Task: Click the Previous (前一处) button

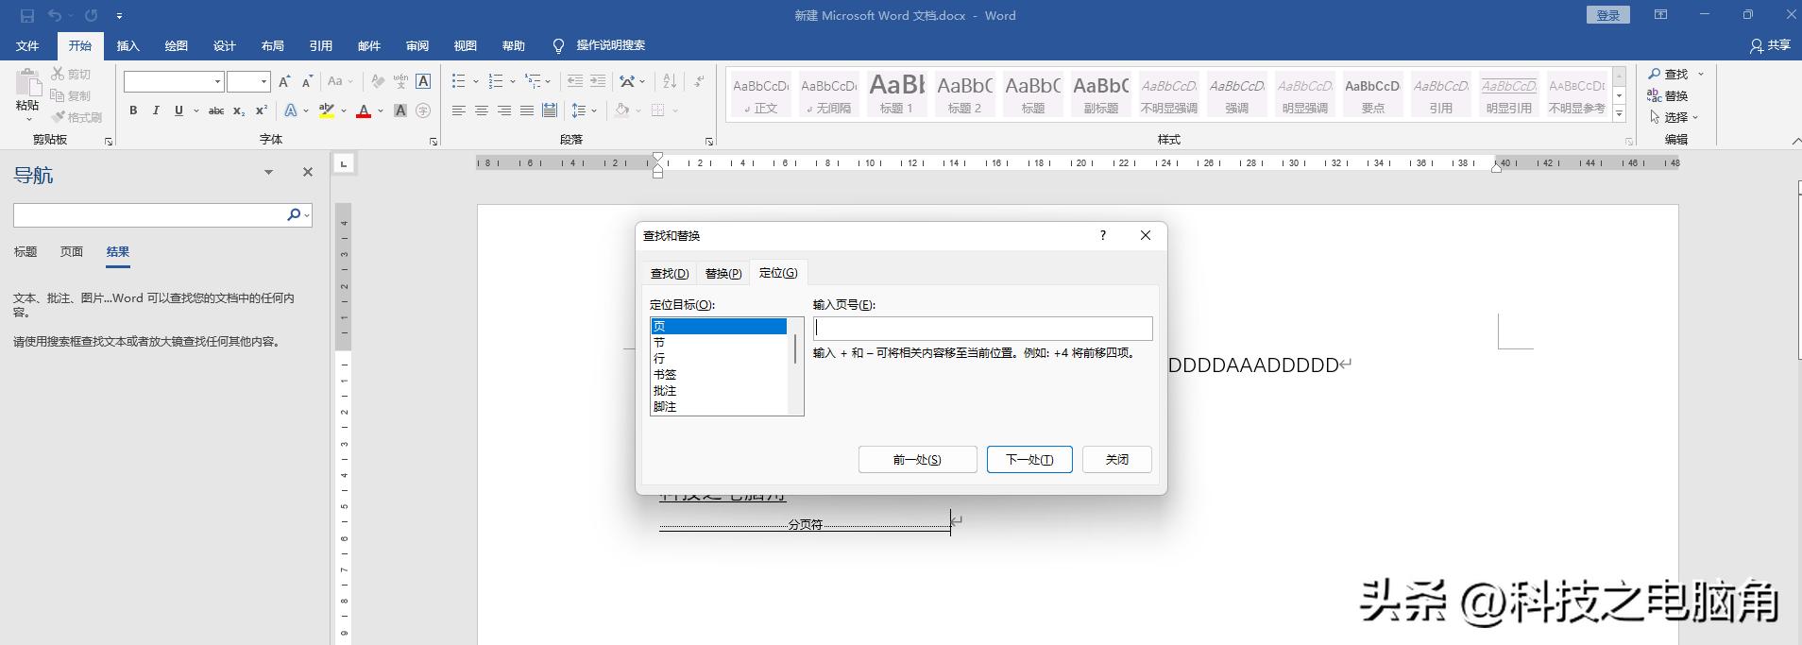Action: pos(917,460)
